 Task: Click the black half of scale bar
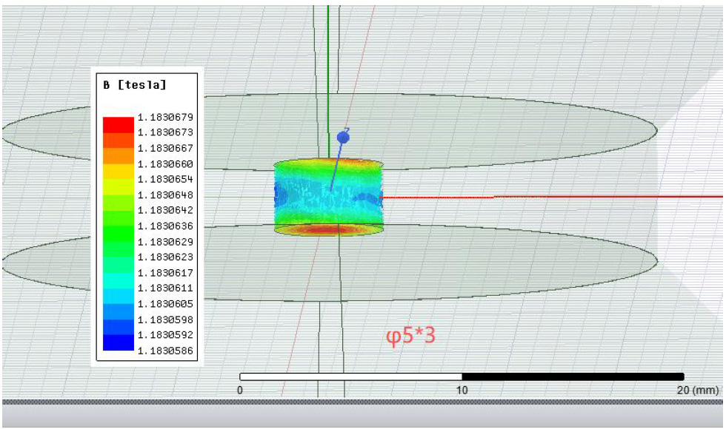click(x=573, y=376)
